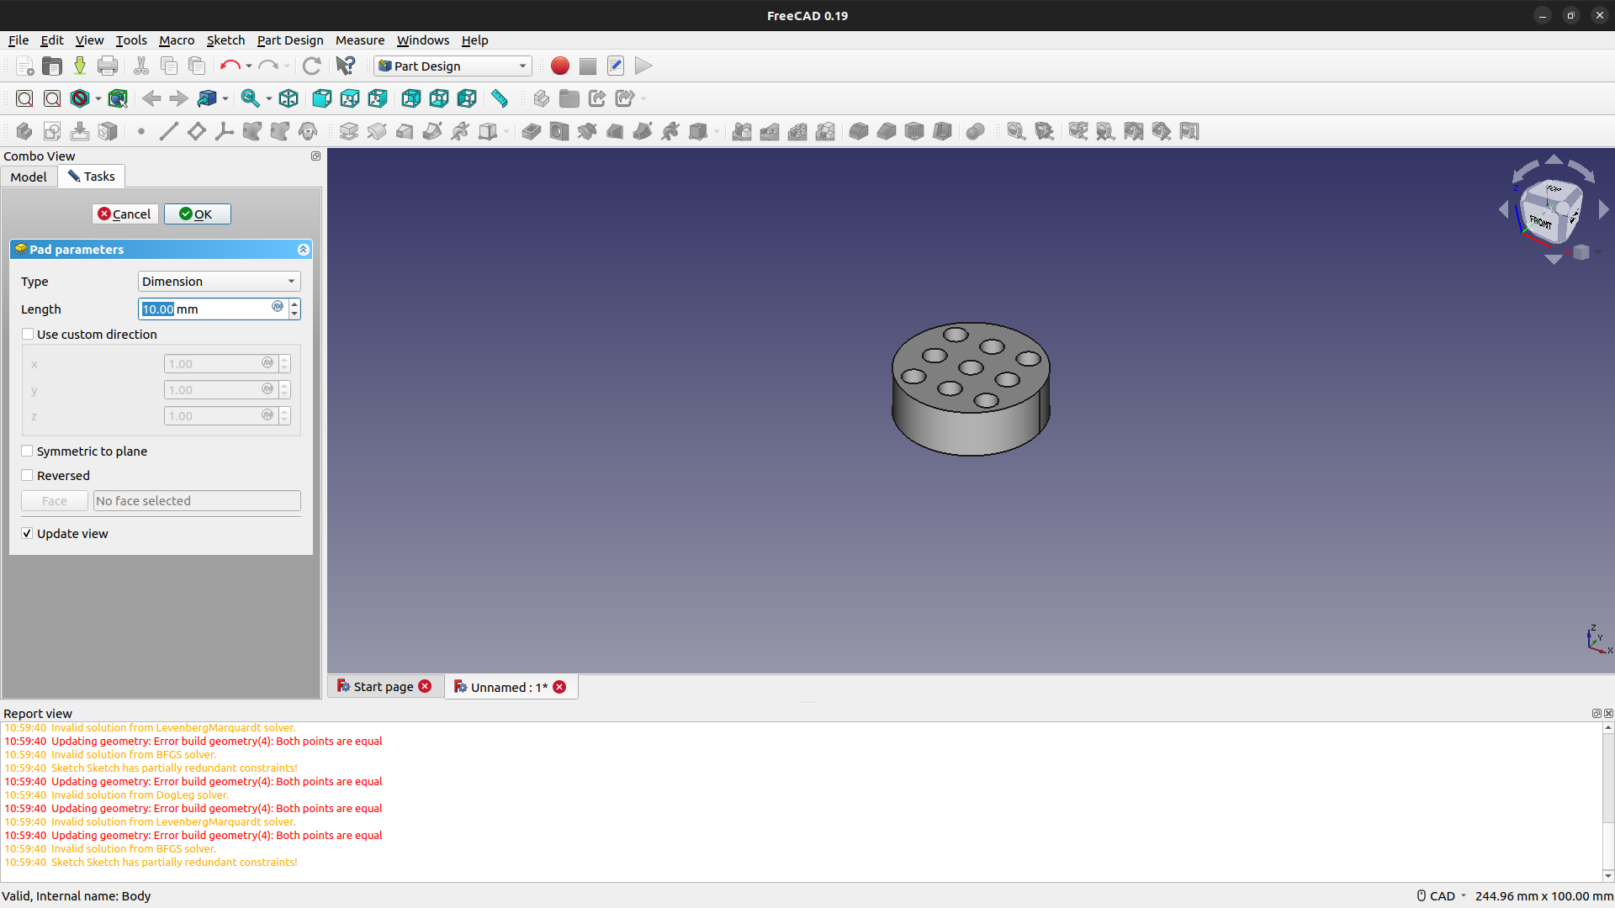
Task: Open the Sketch menu
Action: tap(225, 40)
